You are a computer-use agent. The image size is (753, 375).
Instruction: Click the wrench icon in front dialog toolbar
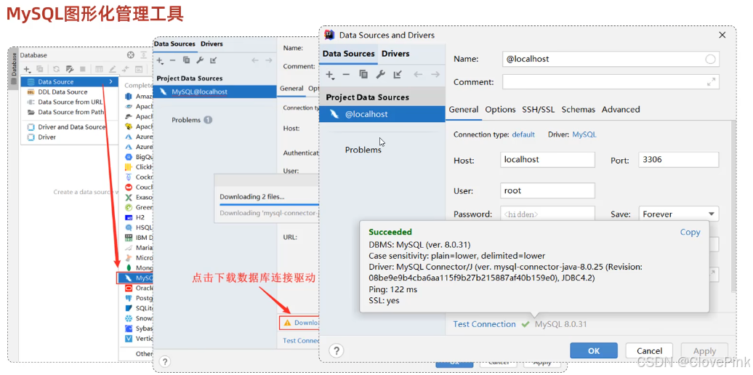[380, 74]
